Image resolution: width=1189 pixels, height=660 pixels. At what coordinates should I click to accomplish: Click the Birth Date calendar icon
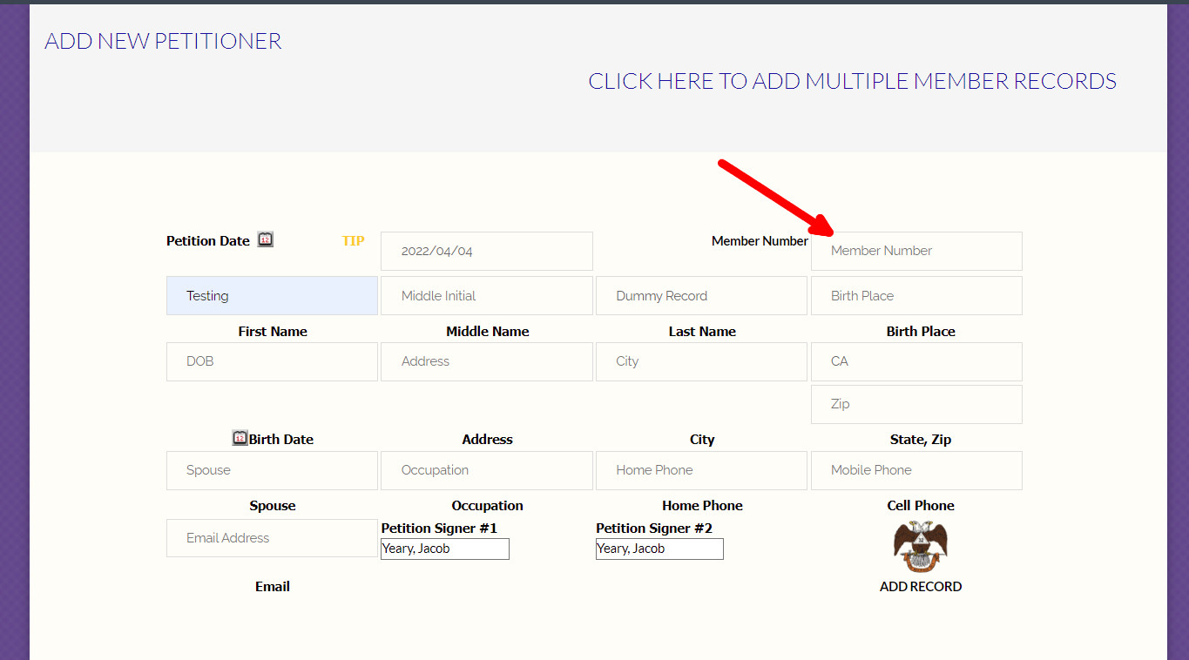[240, 438]
